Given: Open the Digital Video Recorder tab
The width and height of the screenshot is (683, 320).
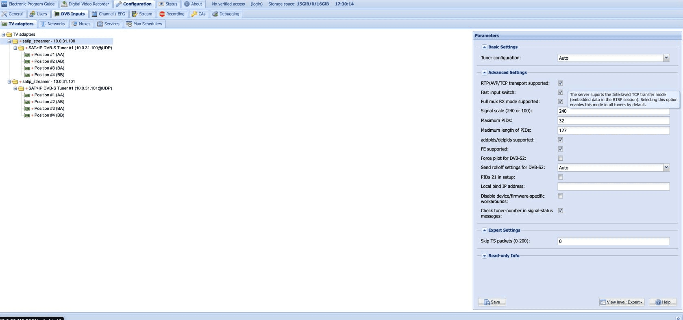Looking at the screenshot, I should pos(85,4).
